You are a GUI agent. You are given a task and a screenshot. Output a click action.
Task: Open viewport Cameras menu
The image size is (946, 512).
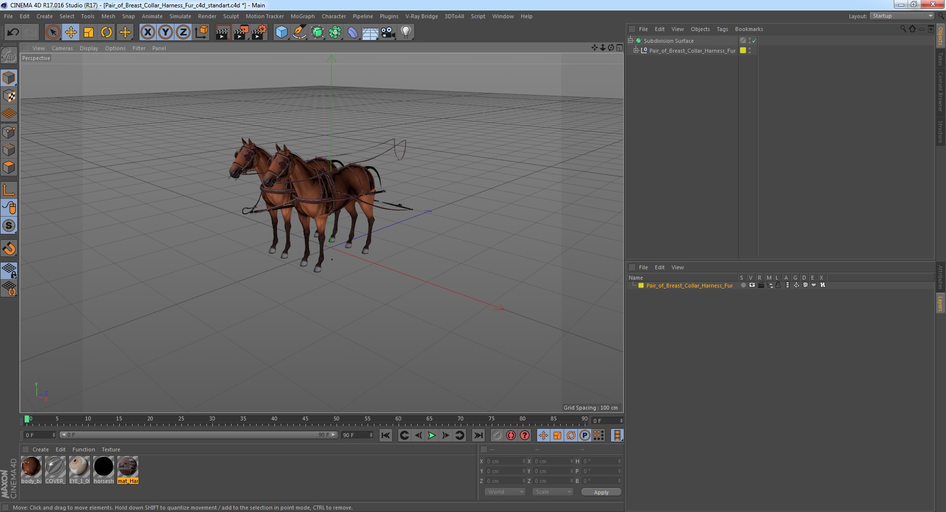62,48
